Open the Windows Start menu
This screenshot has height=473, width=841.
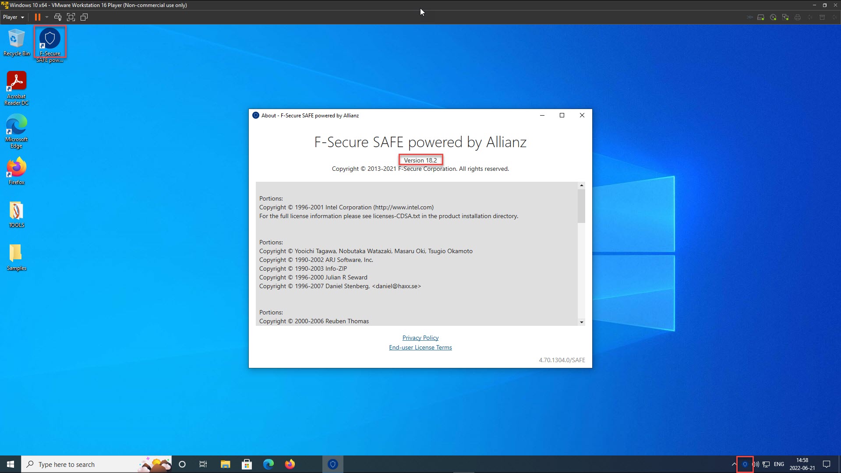11,464
